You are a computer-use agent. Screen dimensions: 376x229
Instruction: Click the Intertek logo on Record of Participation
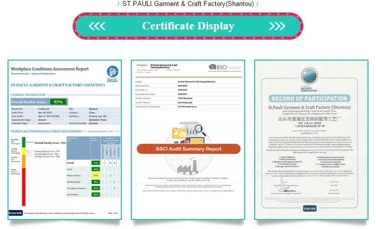pos(310,208)
